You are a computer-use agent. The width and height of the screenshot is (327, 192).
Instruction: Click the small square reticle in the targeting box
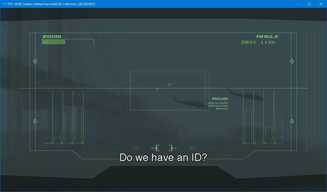[x=169, y=84]
